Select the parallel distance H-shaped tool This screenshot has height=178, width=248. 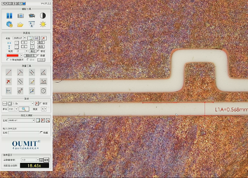(32, 72)
